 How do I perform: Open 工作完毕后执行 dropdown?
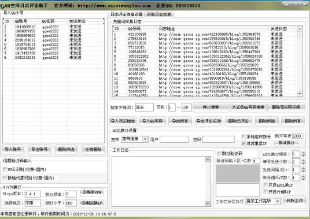point(278,202)
